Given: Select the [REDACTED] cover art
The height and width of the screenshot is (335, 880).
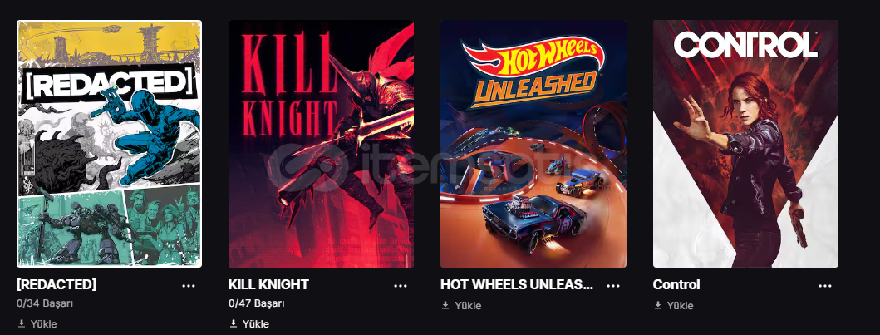Looking at the screenshot, I should (109, 144).
